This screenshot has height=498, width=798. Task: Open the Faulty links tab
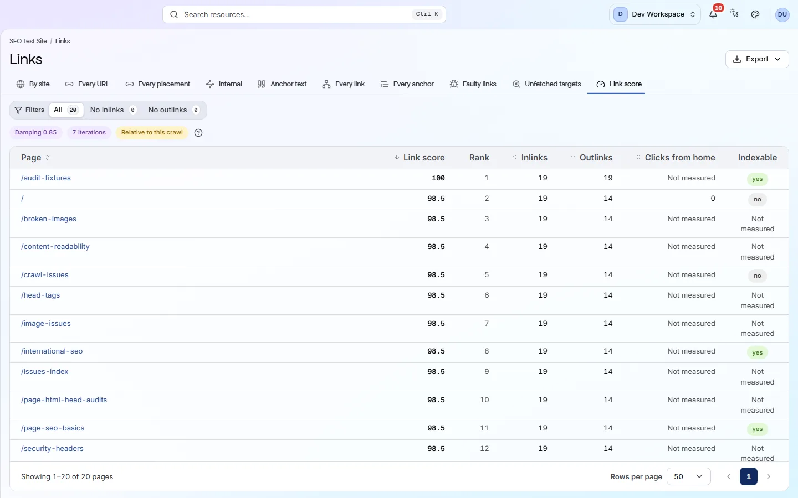(473, 84)
